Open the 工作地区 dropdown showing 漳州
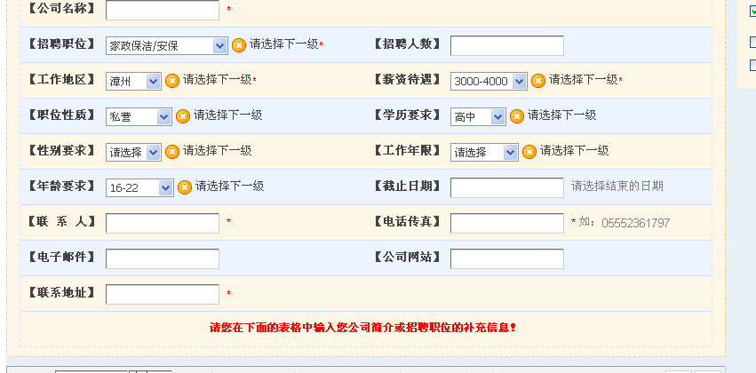The image size is (756, 373). click(x=133, y=81)
